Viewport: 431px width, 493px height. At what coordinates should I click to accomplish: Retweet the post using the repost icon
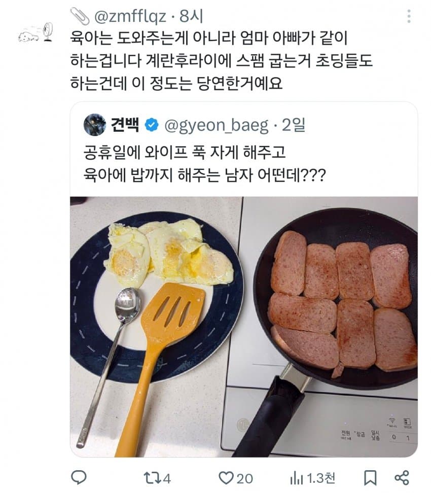152,477
